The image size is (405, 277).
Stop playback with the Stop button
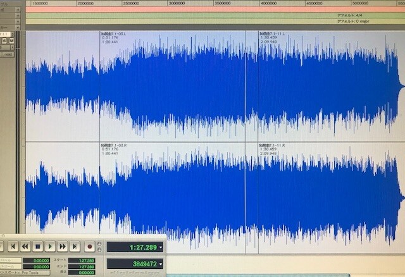(x=38, y=247)
